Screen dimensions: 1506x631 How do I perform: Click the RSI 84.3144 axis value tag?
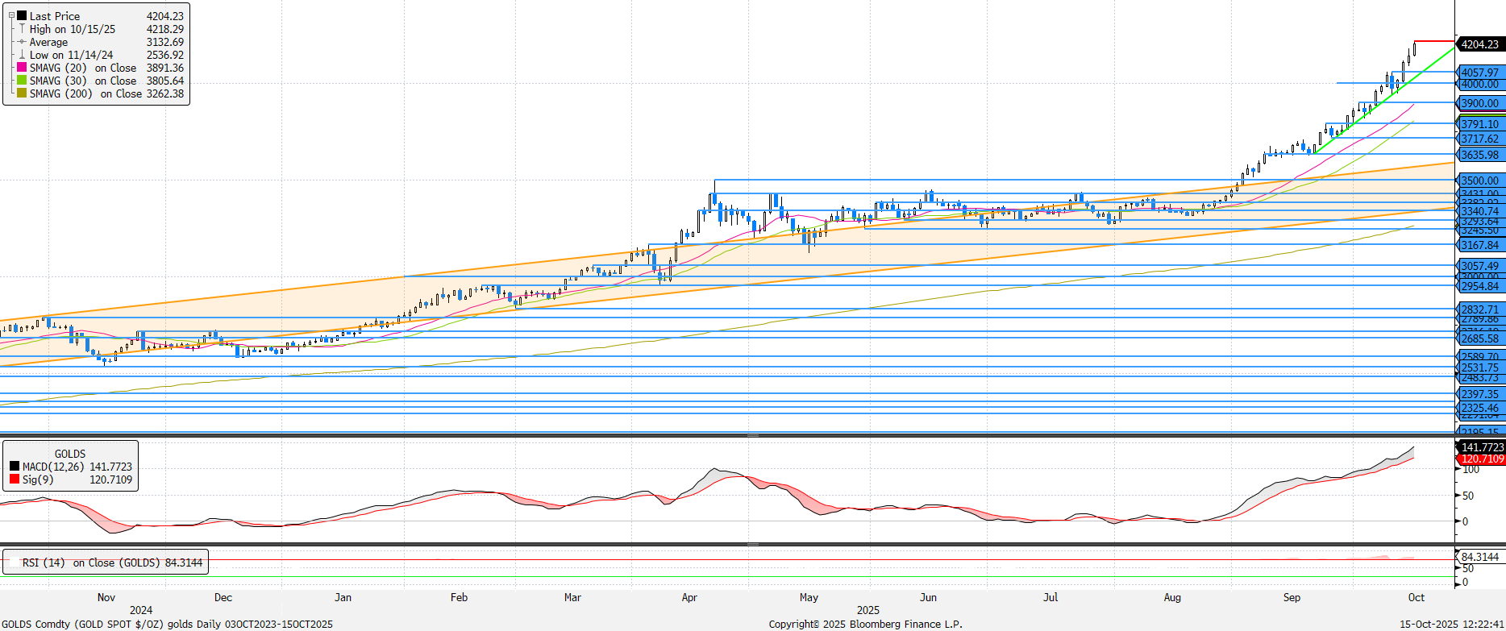(1479, 557)
